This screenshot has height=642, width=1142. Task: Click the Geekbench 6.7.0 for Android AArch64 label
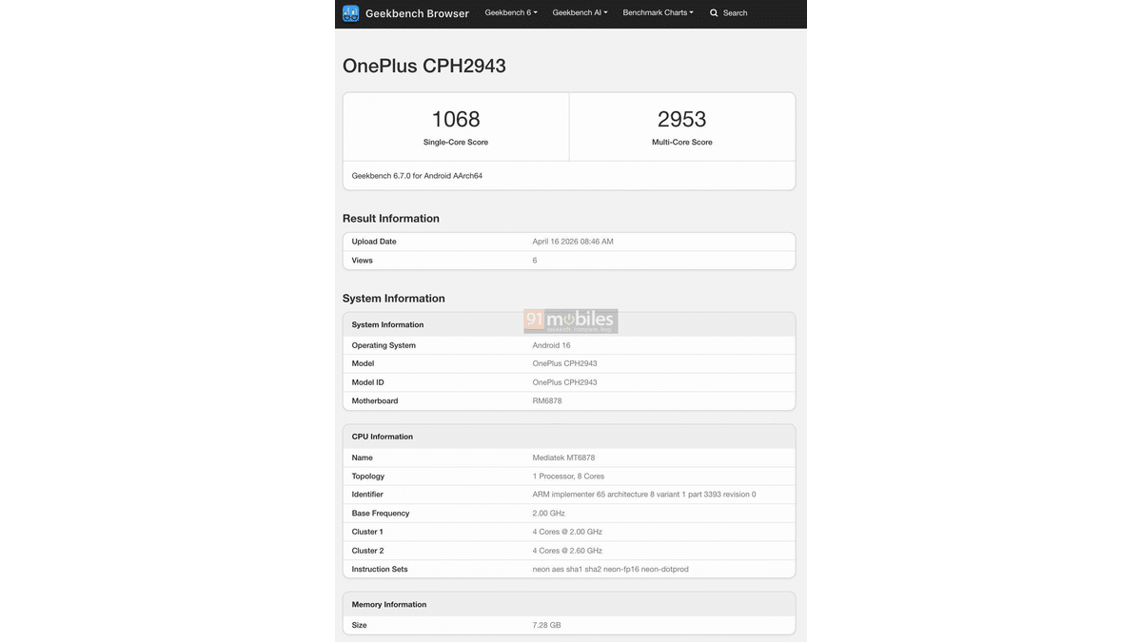(415, 175)
